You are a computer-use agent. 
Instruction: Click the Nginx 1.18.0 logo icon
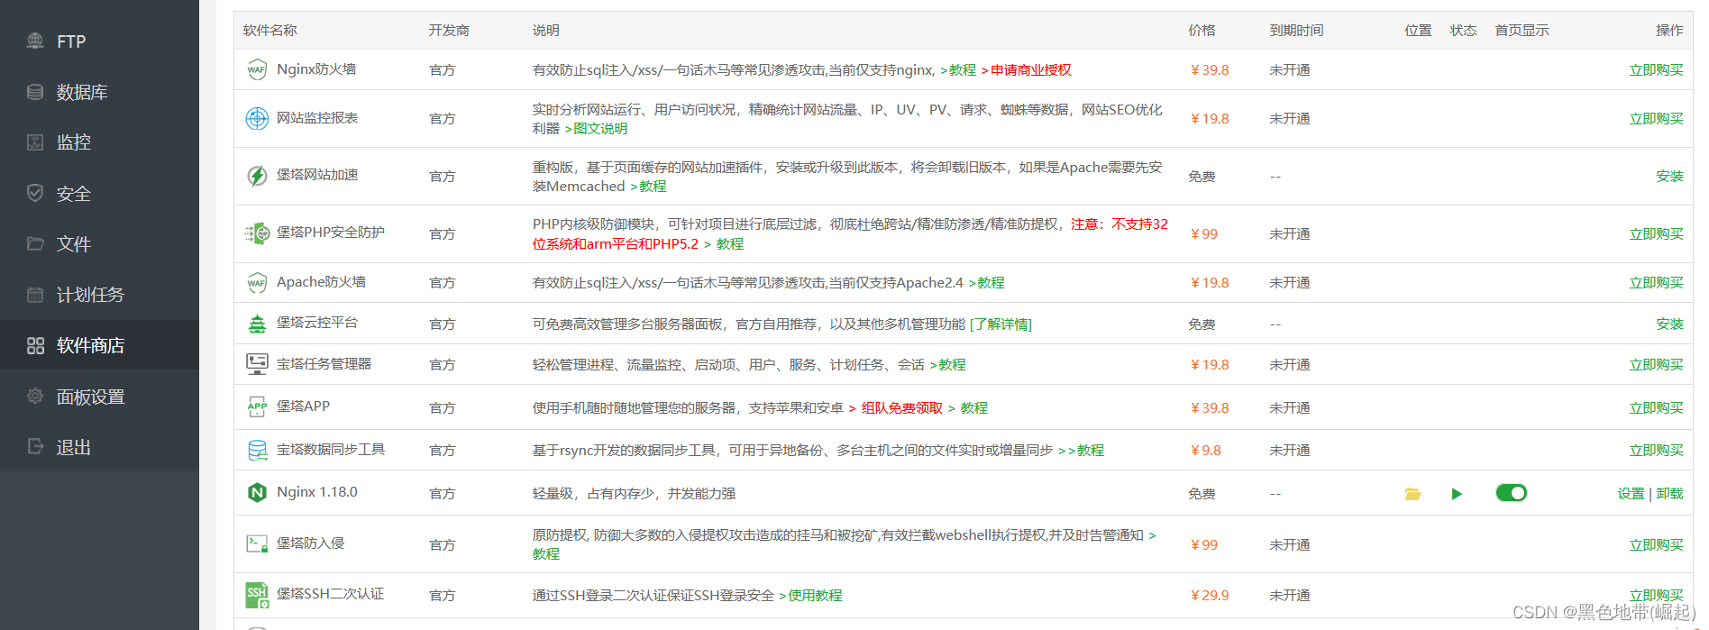(257, 493)
